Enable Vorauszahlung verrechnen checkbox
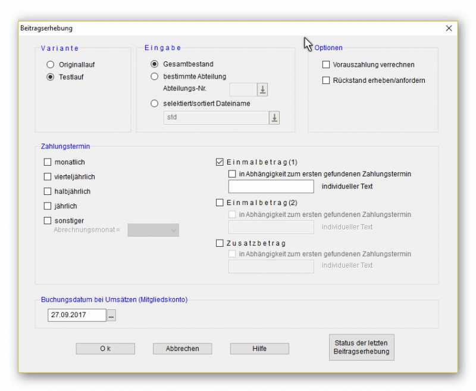This screenshot has height=391, width=476. (326, 64)
